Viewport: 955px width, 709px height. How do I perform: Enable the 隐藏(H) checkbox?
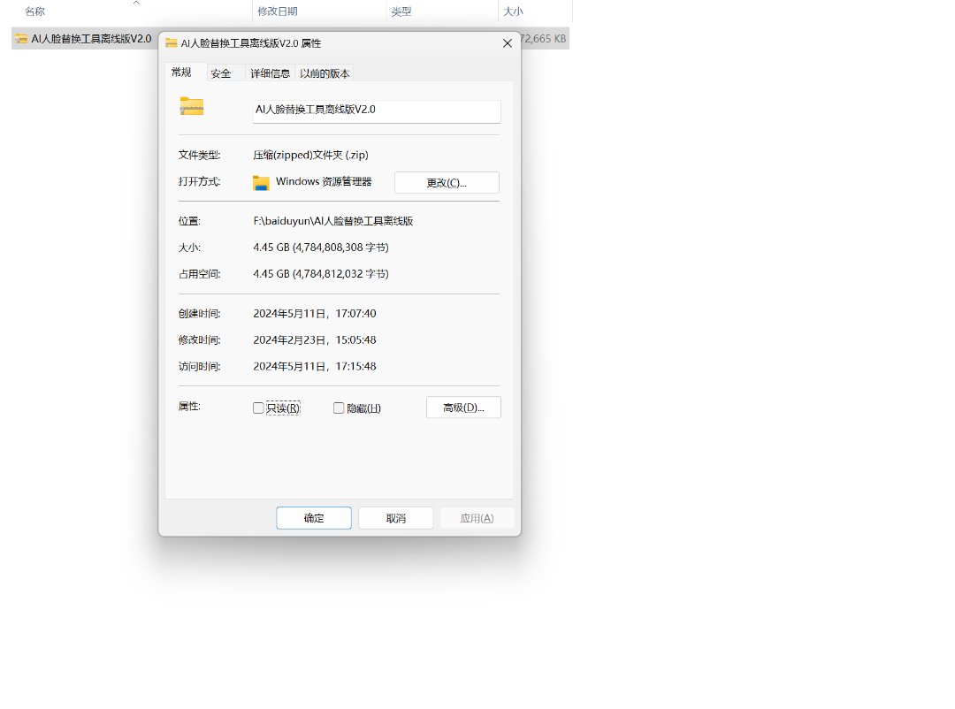coord(339,408)
